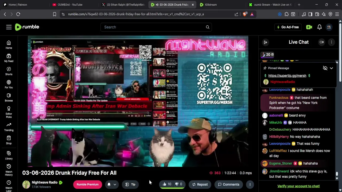342x192 pixels.
Task: Open a new browser tab
Action: pyautogui.click(x=299, y=5)
